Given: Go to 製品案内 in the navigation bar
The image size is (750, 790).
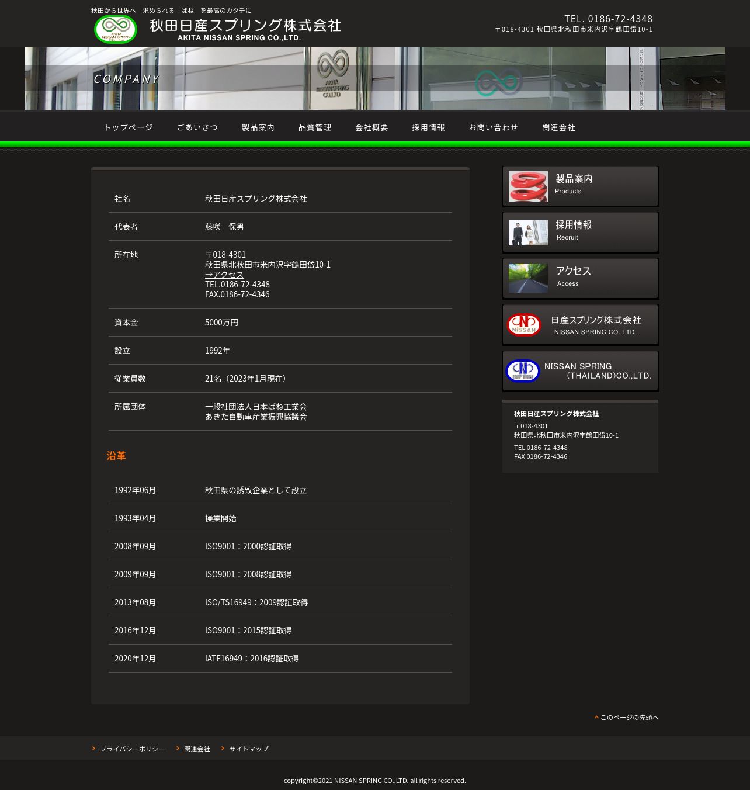Looking at the screenshot, I should pyautogui.click(x=258, y=127).
